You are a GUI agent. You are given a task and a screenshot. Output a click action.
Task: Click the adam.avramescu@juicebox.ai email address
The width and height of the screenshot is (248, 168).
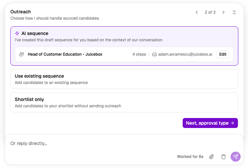(x=185, y=54)
